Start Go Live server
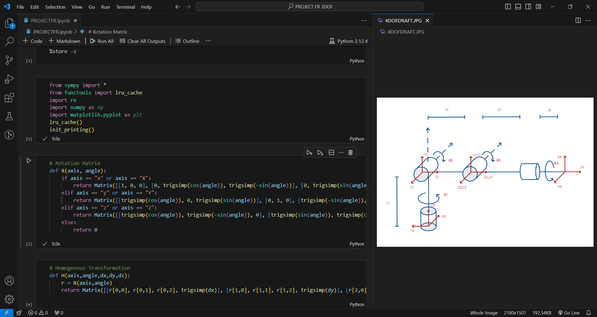The image size is (597, 317). [x=569, y=313]
